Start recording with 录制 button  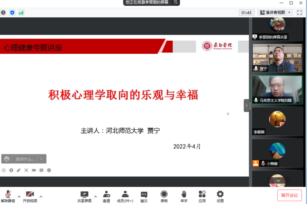click(x=164, y=196)
